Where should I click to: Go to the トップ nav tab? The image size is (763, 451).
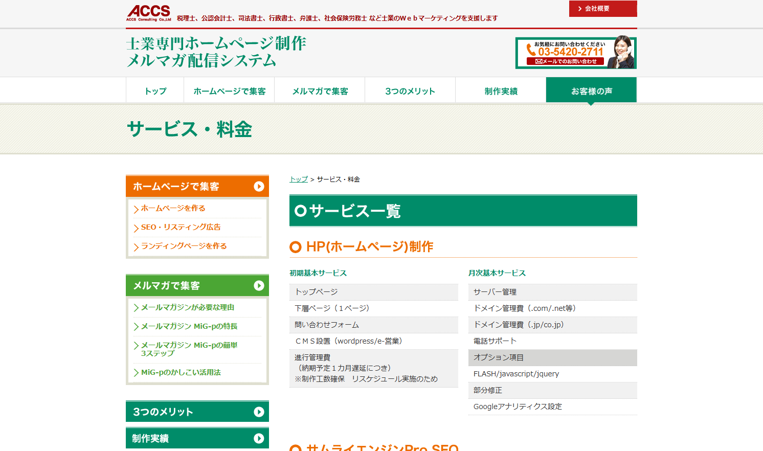[x=155, y=91]
